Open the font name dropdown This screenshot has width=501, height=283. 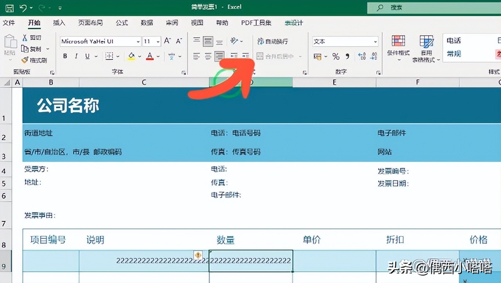[138, 41]
